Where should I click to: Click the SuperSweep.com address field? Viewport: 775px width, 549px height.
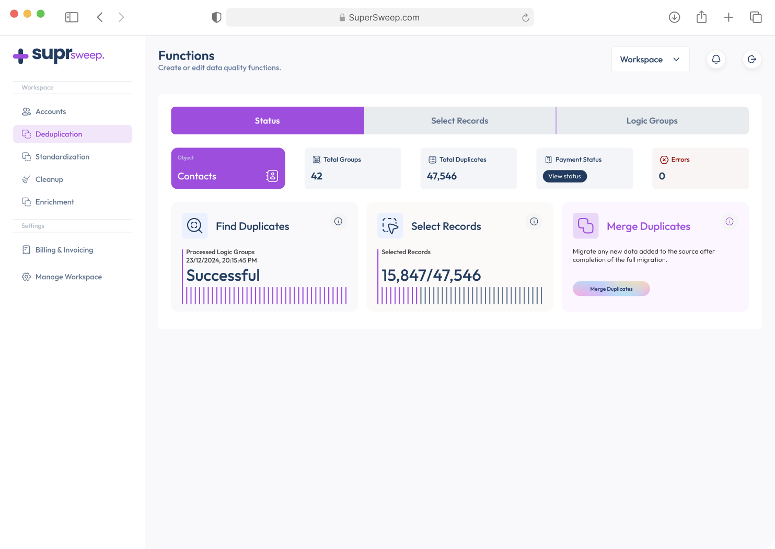pos(379,18)
